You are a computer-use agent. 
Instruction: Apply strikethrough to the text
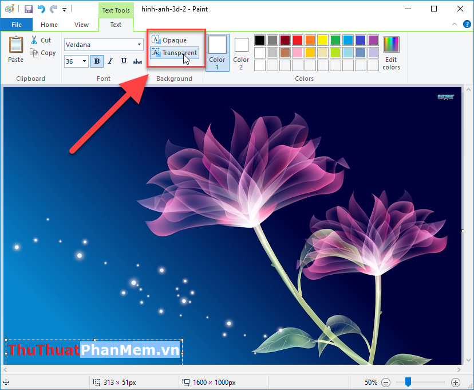pos(137,61)
